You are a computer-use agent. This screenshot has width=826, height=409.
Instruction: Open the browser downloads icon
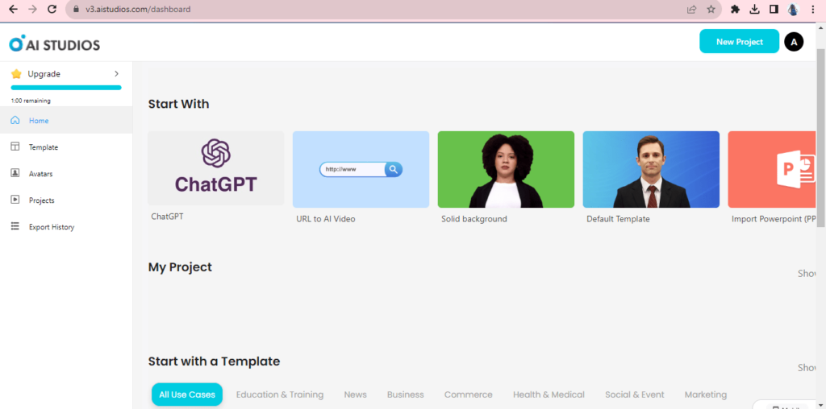click(x=754, y=10)
